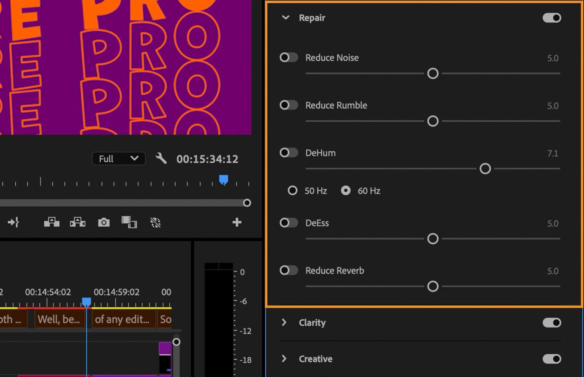
Task: Click the DeHum value 7.1
Action: [553, 153]
